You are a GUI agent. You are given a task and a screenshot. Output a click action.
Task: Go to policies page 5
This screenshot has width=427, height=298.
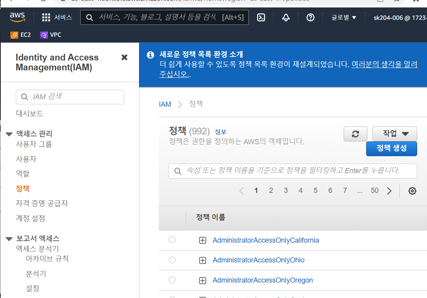315,190
